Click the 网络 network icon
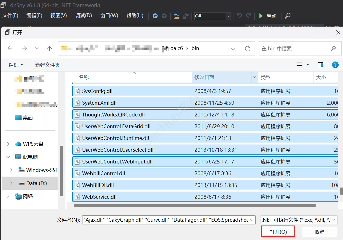Screen dimensions: 343x240 [18, 196]
